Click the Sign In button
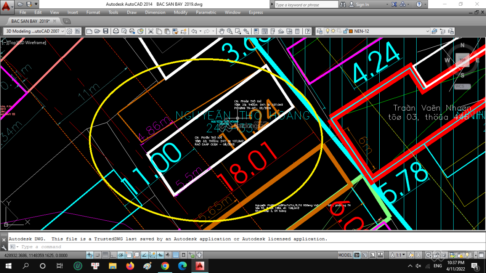Image resolution: width=486 pixels, height=273 pixels. 362,5
